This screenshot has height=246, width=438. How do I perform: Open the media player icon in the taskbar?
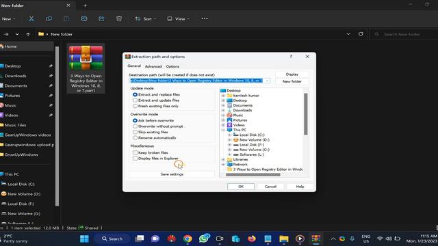click(300, 238)
